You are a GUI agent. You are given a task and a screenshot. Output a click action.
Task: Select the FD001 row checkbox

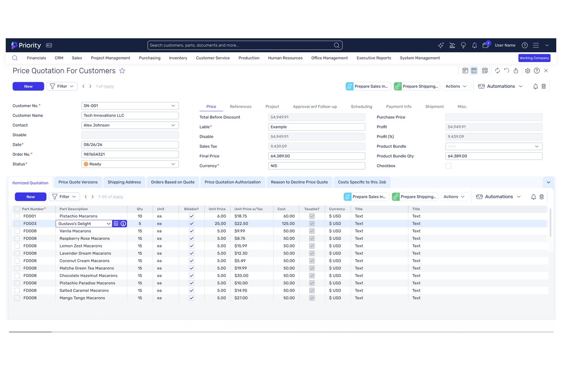point(17,216)
